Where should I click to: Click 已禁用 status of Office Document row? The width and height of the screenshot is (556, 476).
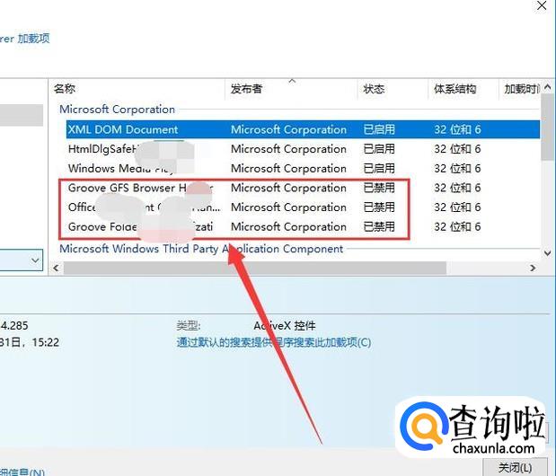click(379, 207)
